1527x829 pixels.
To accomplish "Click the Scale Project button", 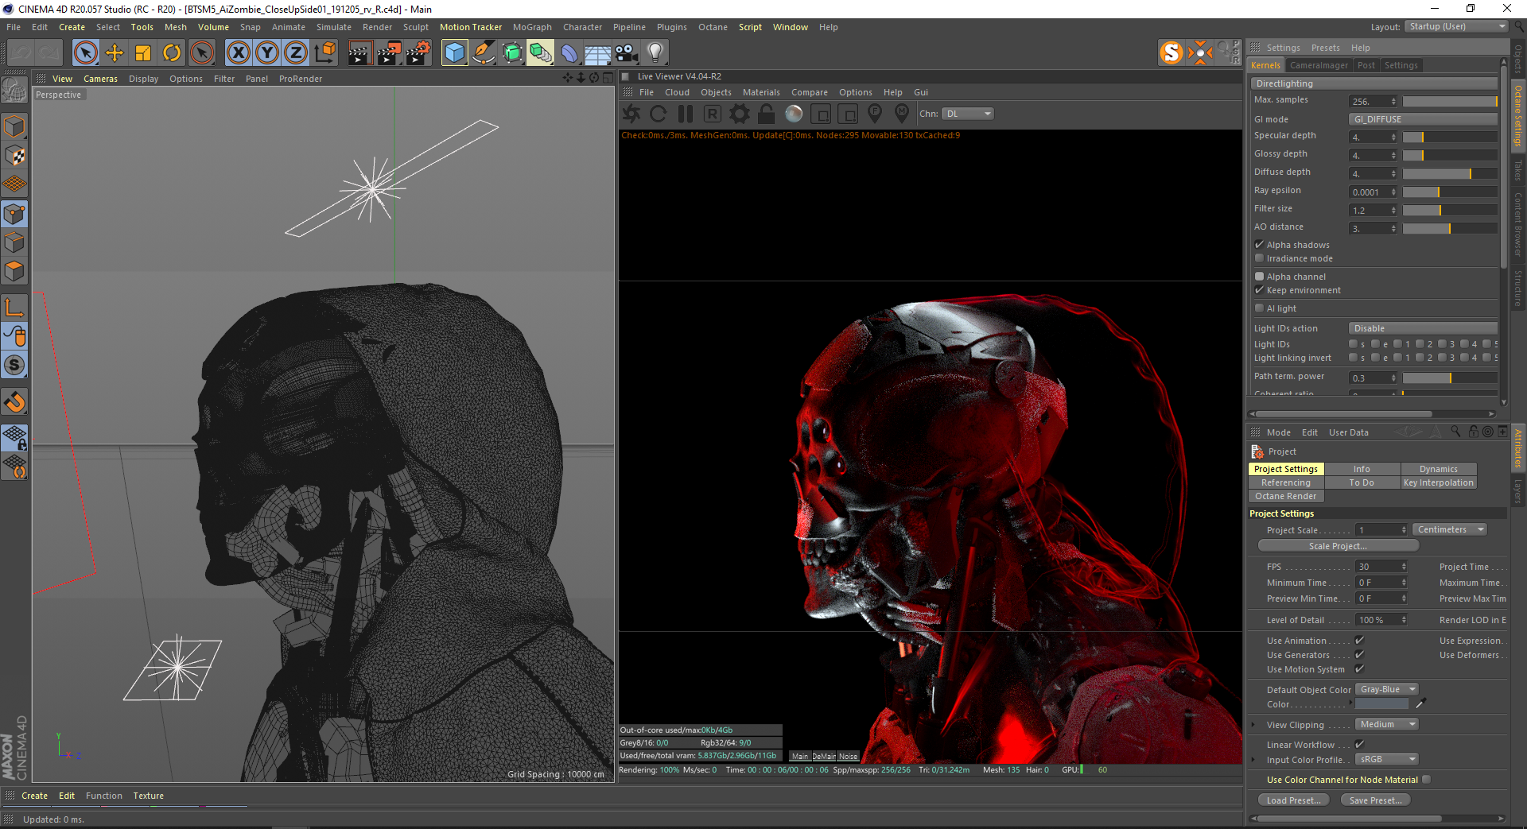I will [1338, 546].
